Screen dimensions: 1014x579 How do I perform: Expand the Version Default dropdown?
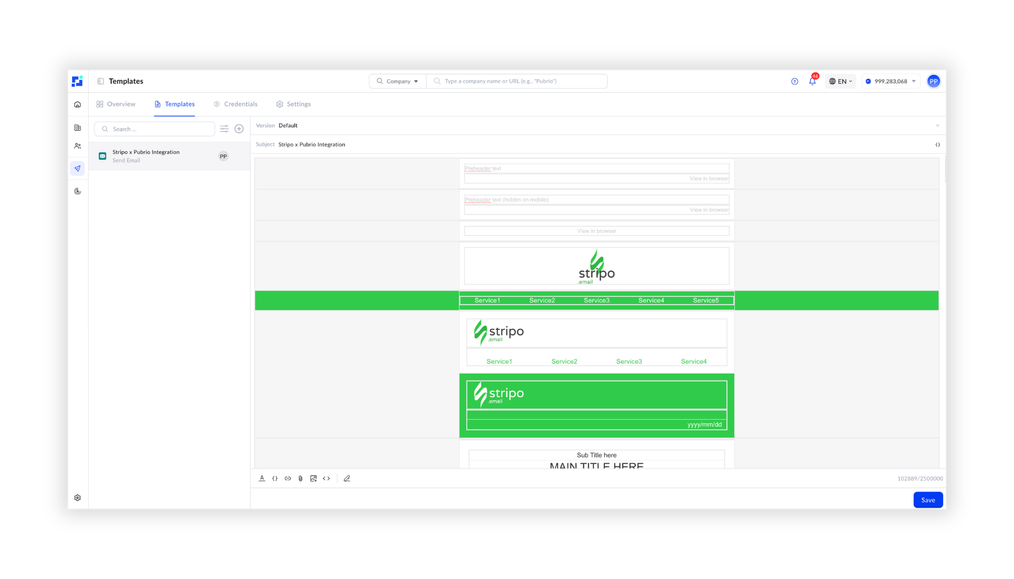coord(937,126)
